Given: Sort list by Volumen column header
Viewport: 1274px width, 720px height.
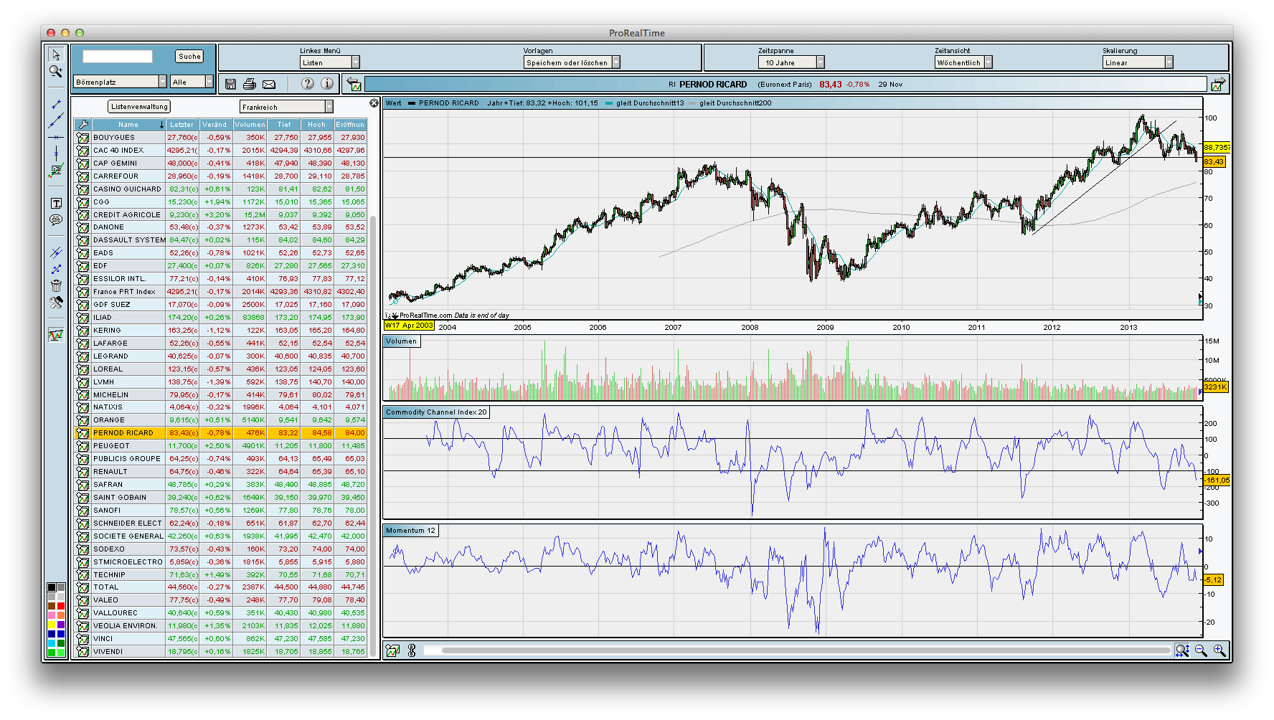Looking at the screenshot, I should coord(250,125).
